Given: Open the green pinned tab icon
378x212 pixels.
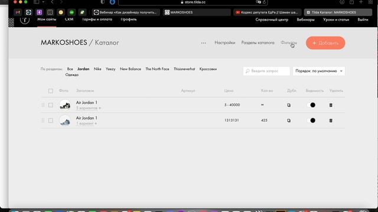Looking at the screenshot, I should [x=71, y=12].
